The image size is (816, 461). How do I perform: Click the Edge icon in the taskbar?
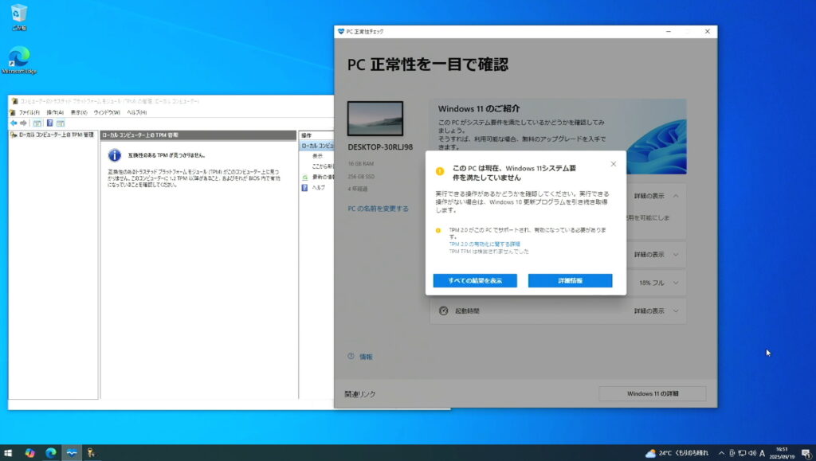click(51, 453)
